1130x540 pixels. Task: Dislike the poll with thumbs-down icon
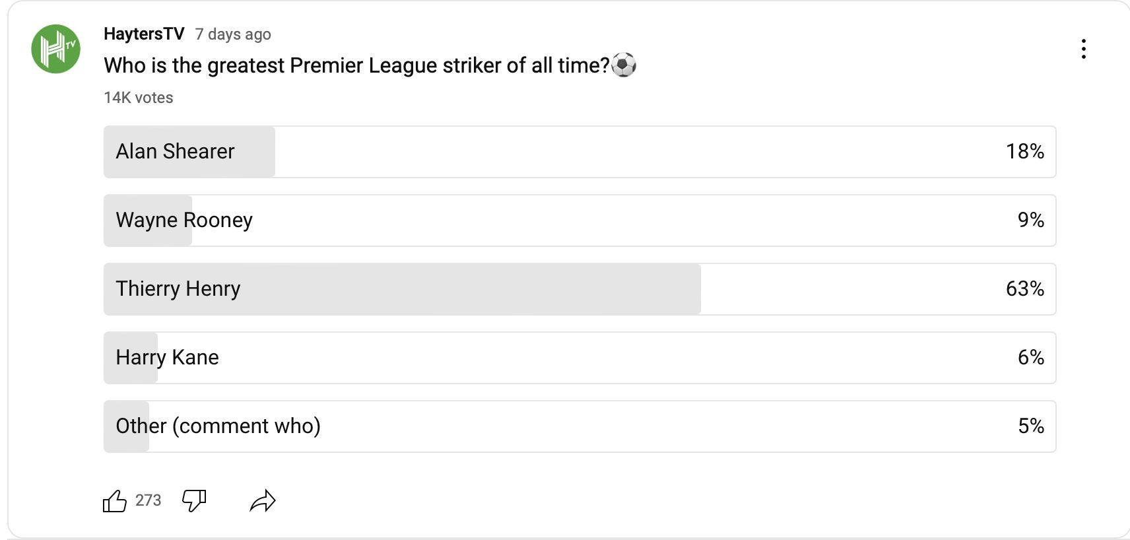tap(194, 501)
